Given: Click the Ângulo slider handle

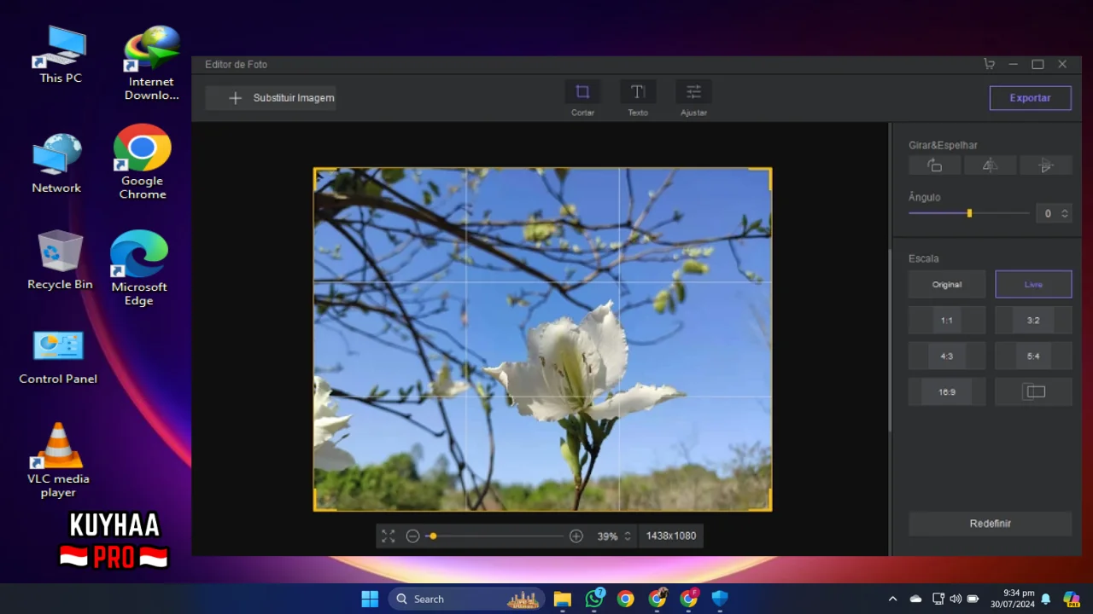Looking at the screenshot, I should click(x=969, y=213).
